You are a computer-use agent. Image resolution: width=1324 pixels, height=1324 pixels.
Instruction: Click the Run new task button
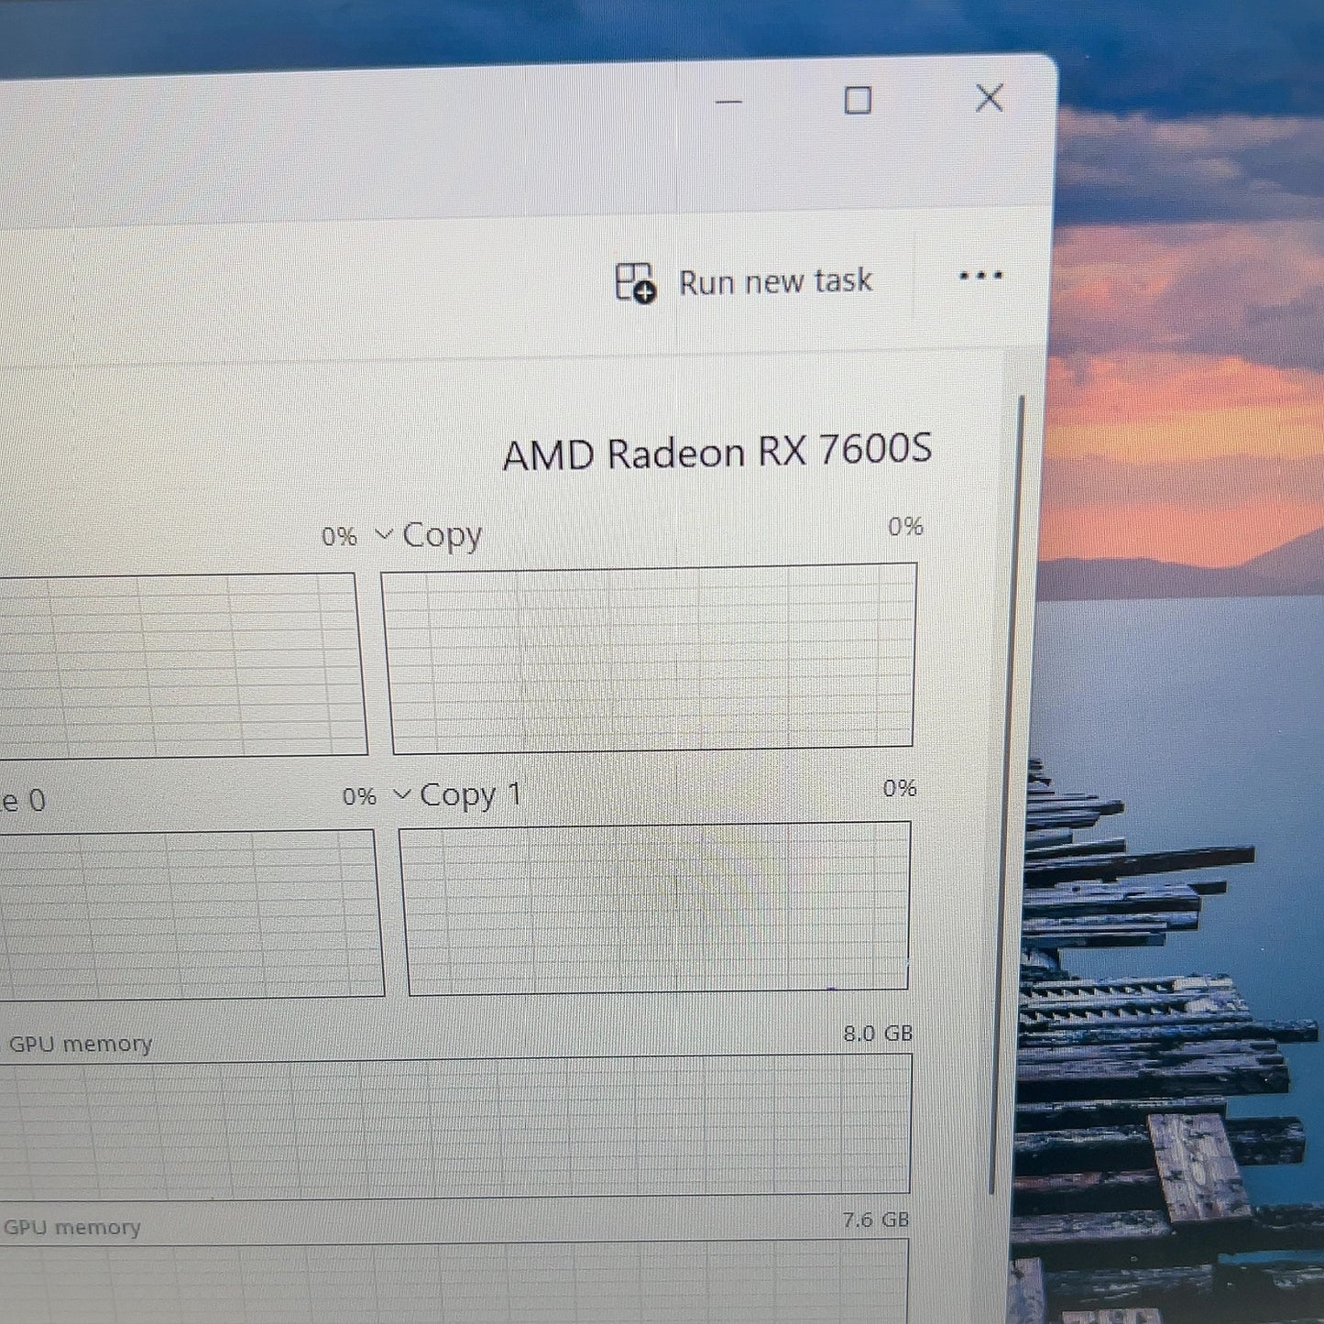click(743, 281)
